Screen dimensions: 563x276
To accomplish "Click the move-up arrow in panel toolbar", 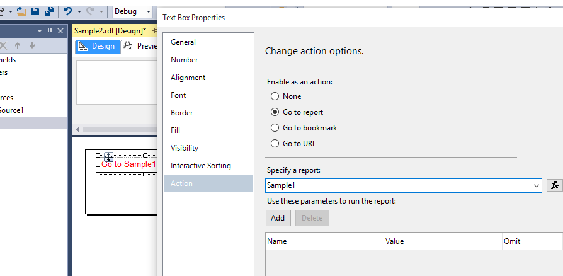I will coord(18,45).
